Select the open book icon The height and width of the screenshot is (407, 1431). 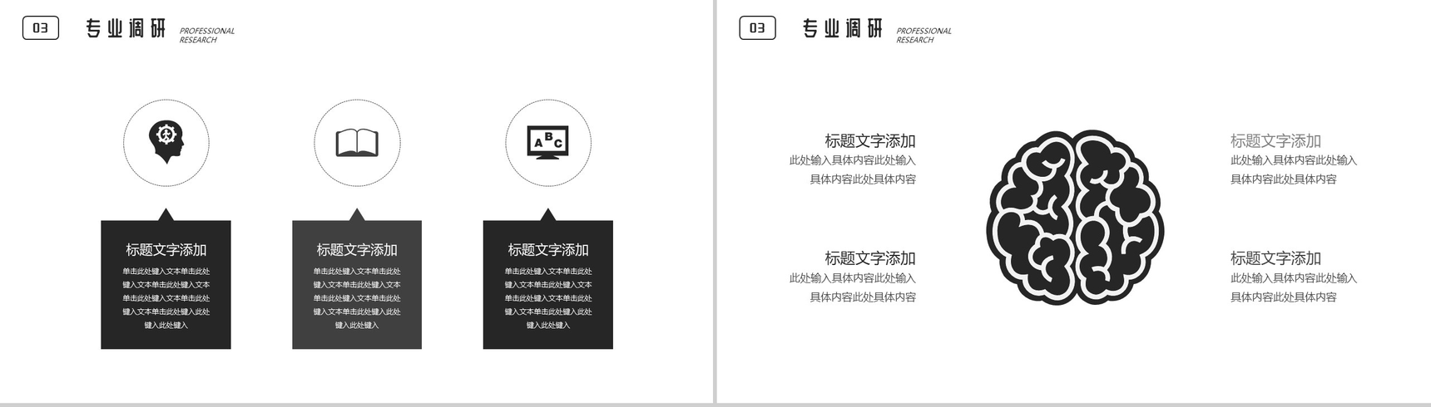(x=357, y=143)
